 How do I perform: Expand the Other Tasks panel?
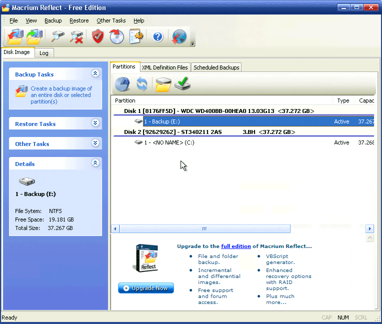[x=95, y=142]
